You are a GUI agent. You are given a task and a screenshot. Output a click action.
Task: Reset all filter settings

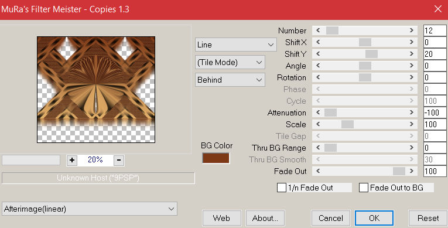[x=428, y=218]
